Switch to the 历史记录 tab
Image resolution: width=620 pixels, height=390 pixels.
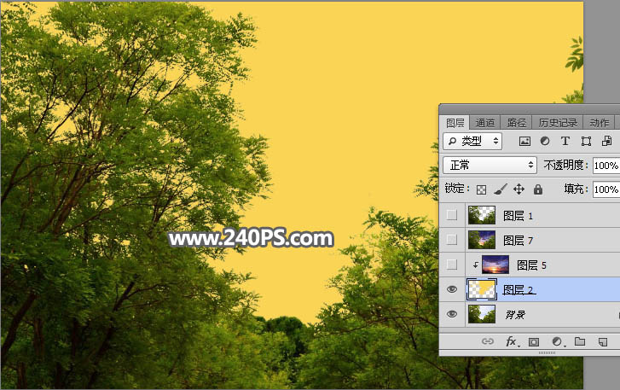click(x=558, y=123)
